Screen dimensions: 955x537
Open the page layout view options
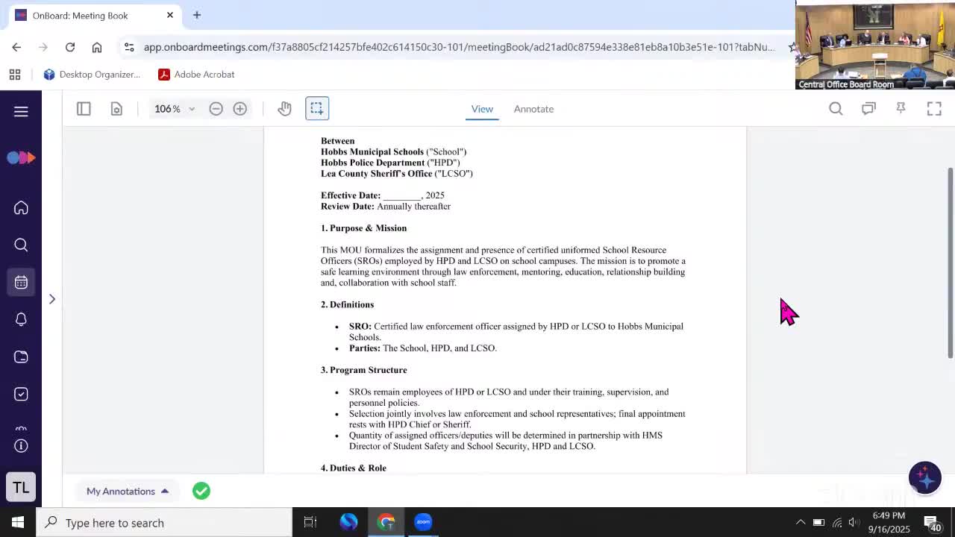pos(116,109)
